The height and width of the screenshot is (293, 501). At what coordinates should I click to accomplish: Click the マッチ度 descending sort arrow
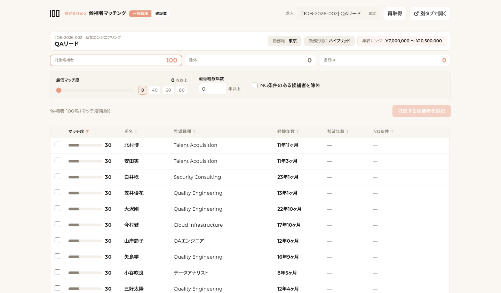coord(87,132)
